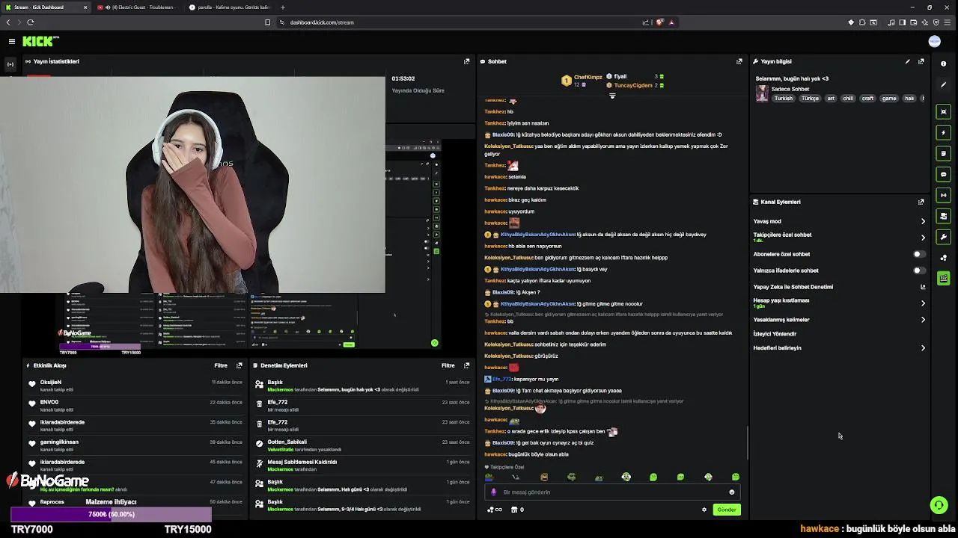Click the Malzeme ihtiyacı goal progress bar

pyautogui.click(x=111, y=514)
